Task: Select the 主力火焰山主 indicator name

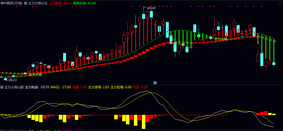Action: (x=38, y=3)
